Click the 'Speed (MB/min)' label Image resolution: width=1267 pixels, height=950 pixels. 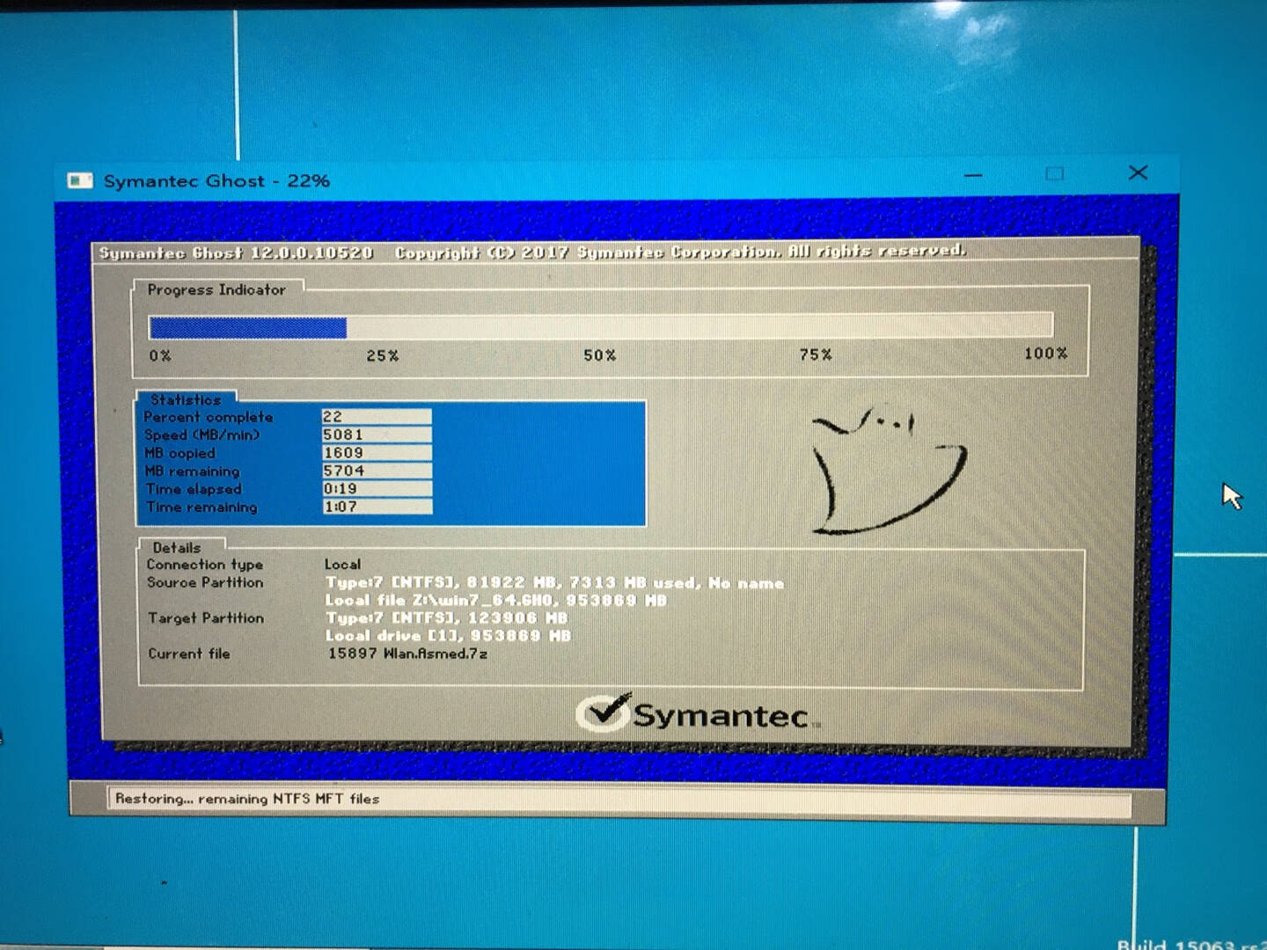(x=202, y=435)
